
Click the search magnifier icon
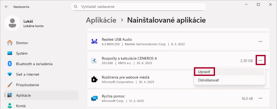click(x=76, y=6)
